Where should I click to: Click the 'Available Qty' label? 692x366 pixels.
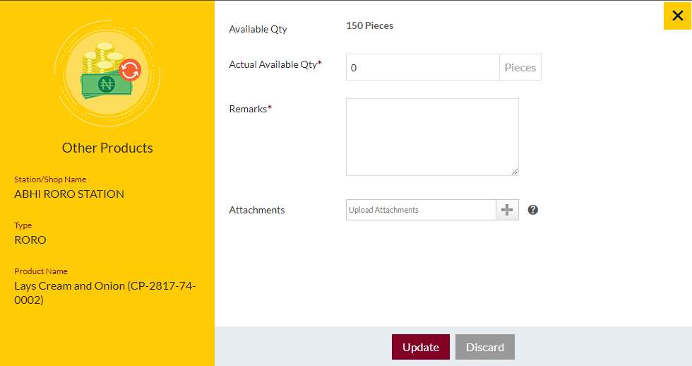[x=258, y=29]
